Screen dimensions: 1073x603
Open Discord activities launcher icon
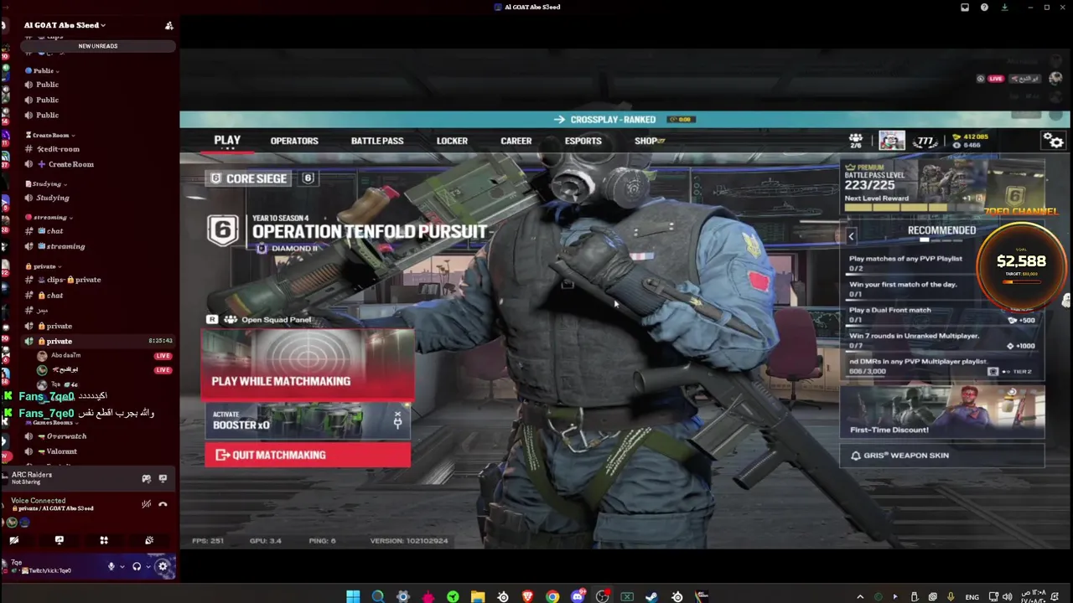point(104,540)
